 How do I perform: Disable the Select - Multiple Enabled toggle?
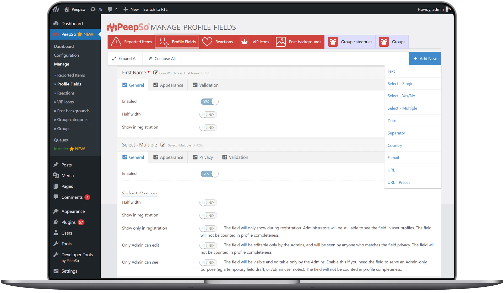pos(209,174)
